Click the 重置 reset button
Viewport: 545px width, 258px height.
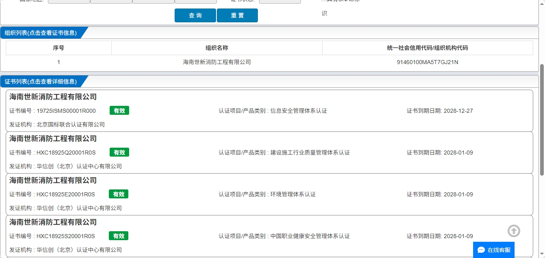click(x=238, y=15)
